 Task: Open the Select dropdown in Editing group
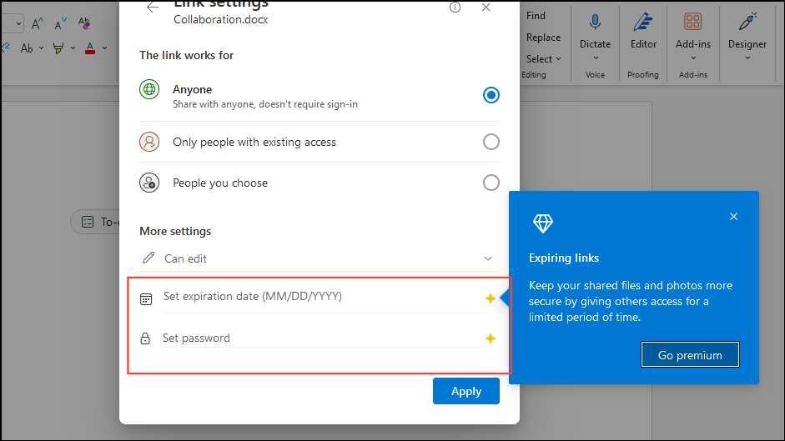point(543,59)
